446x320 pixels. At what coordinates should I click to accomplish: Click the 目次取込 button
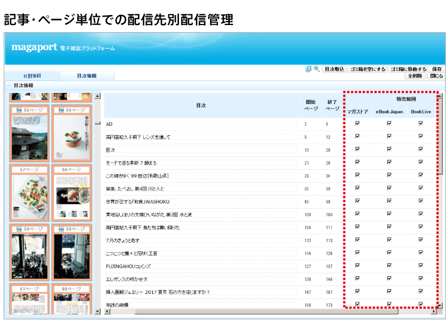[x=334, y=69]
